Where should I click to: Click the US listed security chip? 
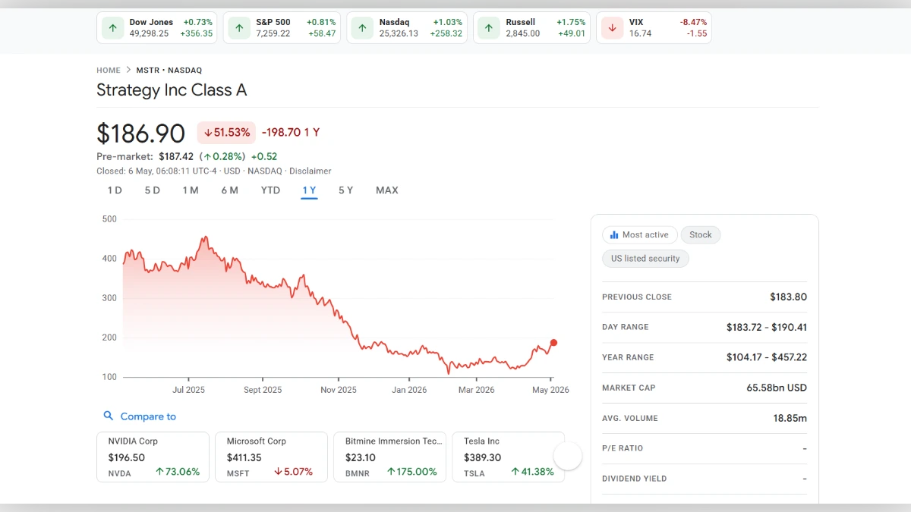point(645,259)
